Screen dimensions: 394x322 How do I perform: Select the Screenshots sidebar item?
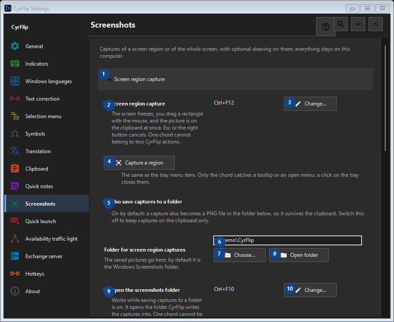tap(46, 204)
